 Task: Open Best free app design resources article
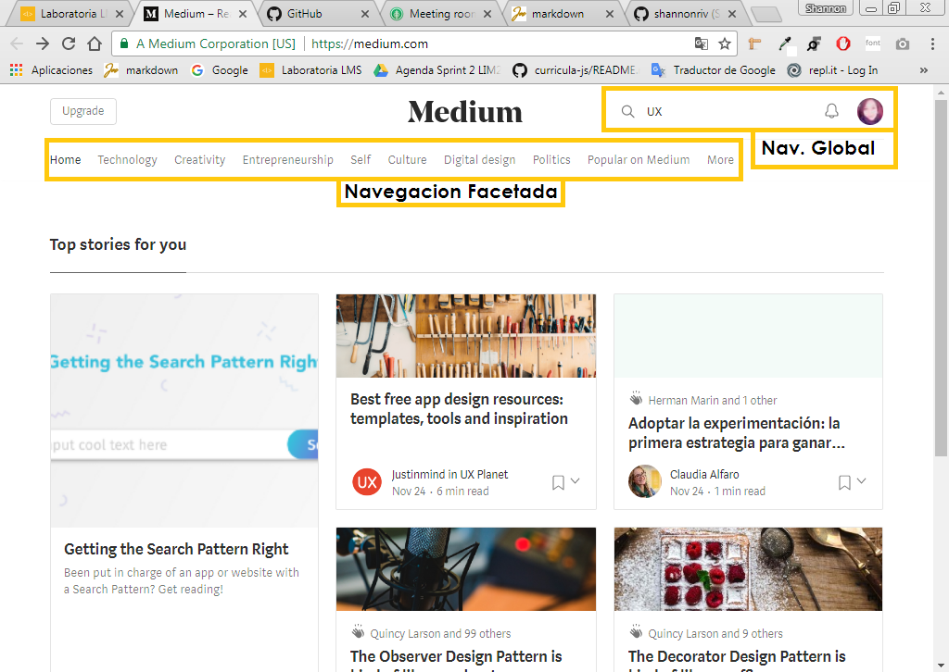(x=459, y=408)
